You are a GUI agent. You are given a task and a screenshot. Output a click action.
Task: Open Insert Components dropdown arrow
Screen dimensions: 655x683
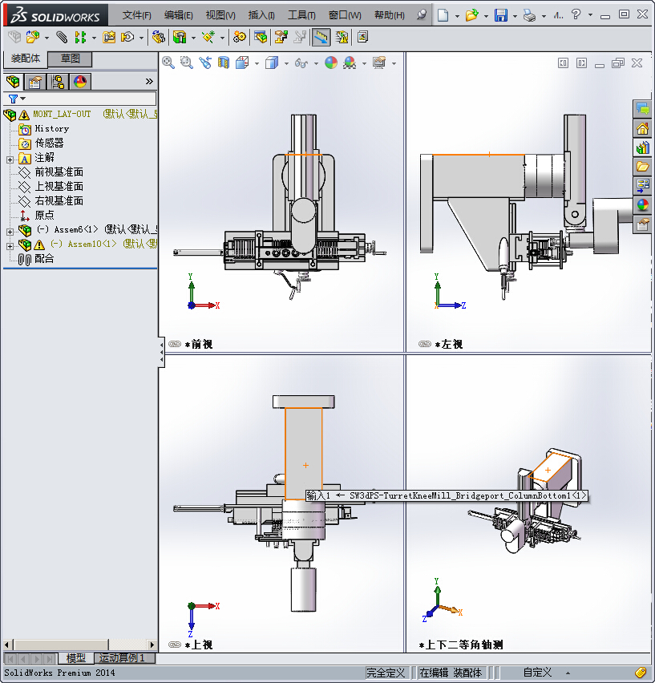(46, 38)
